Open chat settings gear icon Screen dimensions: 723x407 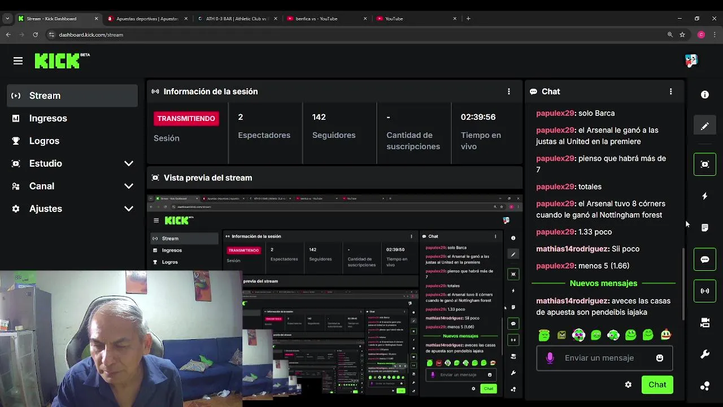pos(628,385)
